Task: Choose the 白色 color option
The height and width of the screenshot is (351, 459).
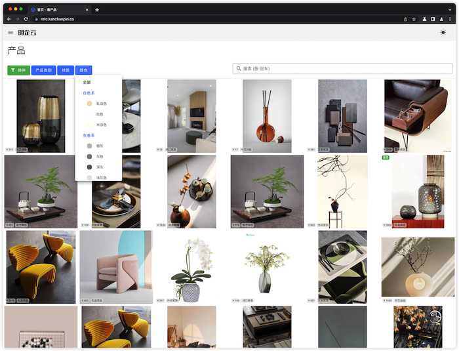Action: 98,114
